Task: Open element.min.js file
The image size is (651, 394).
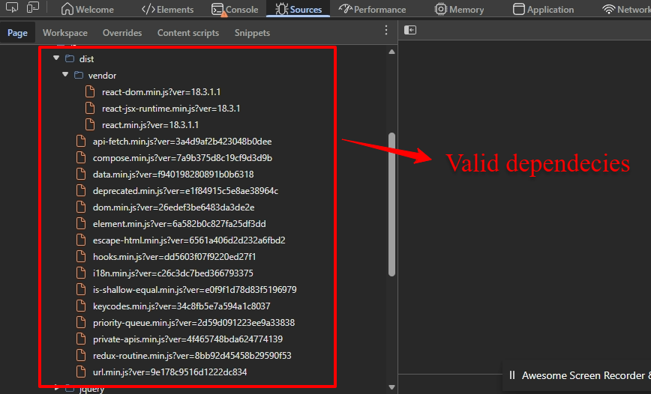Action: (179, 224)
